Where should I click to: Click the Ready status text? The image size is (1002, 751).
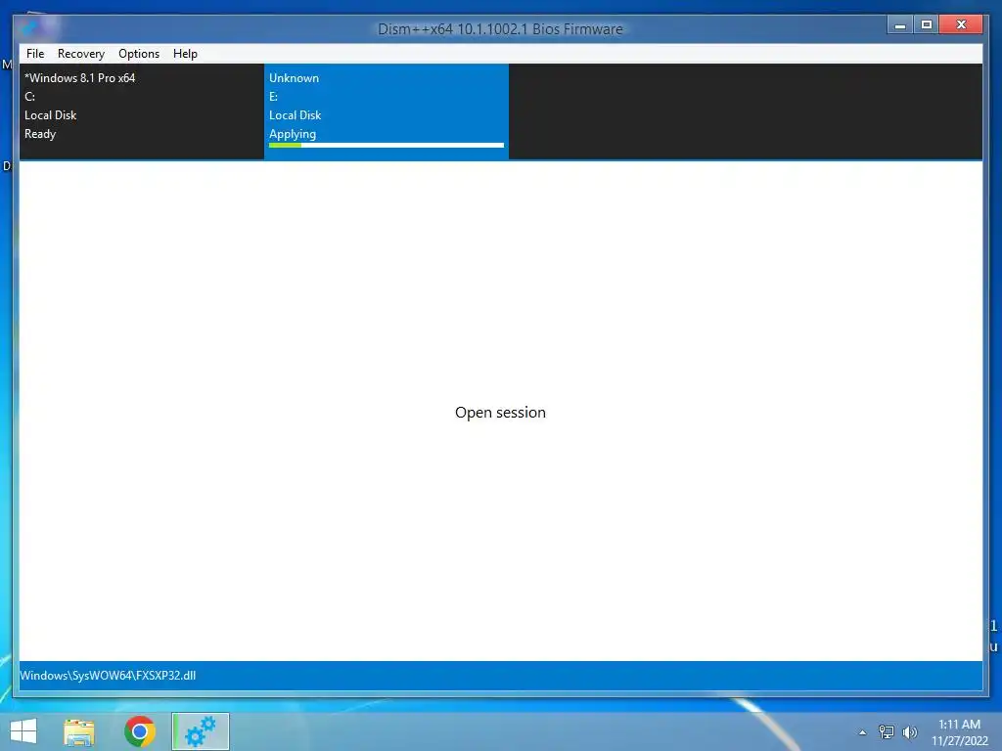[40, 134]
